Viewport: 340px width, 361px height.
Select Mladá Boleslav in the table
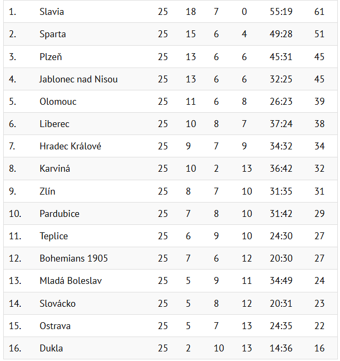(71, 281)
